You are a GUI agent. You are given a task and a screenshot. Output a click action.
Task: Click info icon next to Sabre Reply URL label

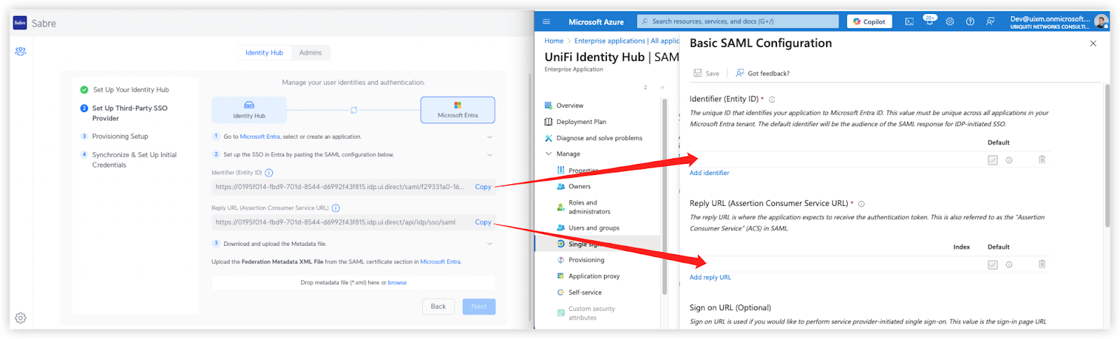pos(335,208)
